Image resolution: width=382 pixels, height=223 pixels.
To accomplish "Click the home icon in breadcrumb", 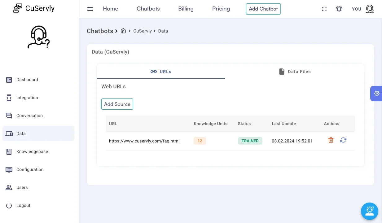I will click(x=123, y=31).
